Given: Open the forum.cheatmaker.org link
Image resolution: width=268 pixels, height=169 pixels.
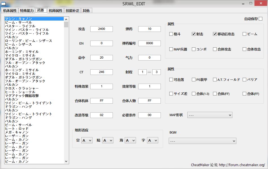Looking at the screenshot, I should (x=242, y=165).
